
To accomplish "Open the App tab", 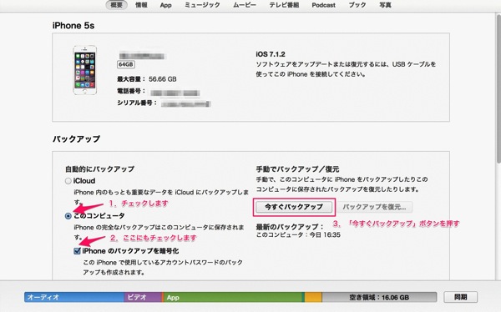I will 166,5.
